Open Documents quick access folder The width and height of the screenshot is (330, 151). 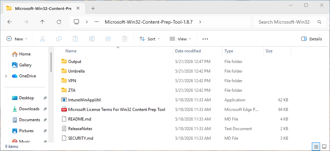(26, 119)
